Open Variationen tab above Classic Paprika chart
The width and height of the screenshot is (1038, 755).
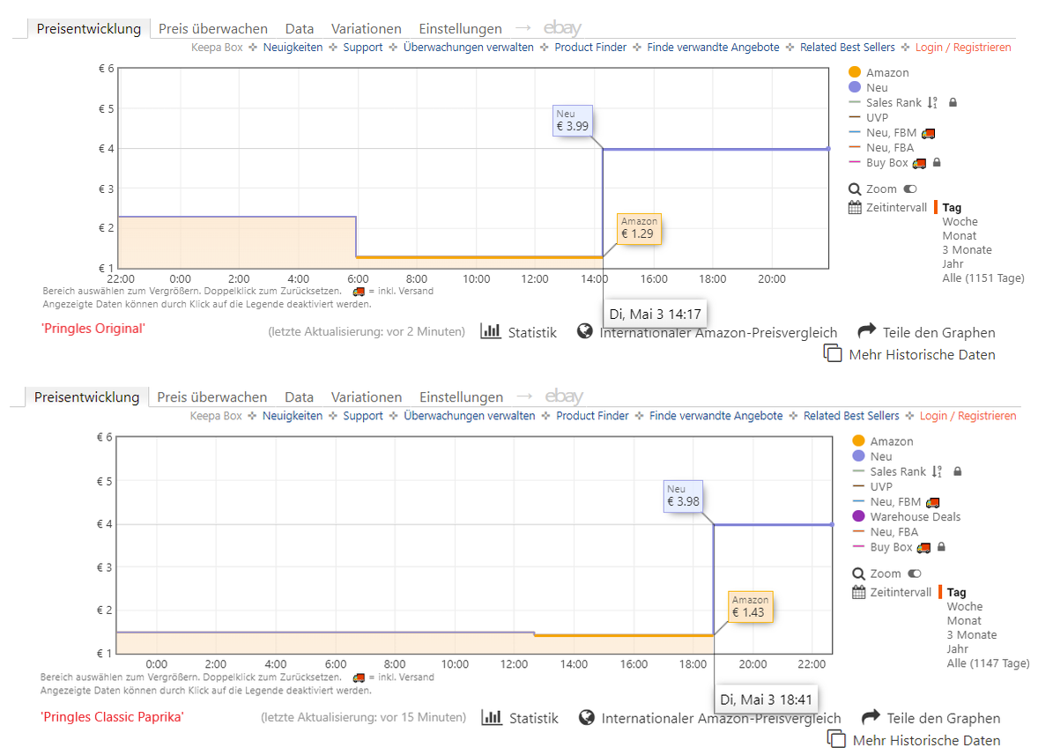tap(366, 397)
